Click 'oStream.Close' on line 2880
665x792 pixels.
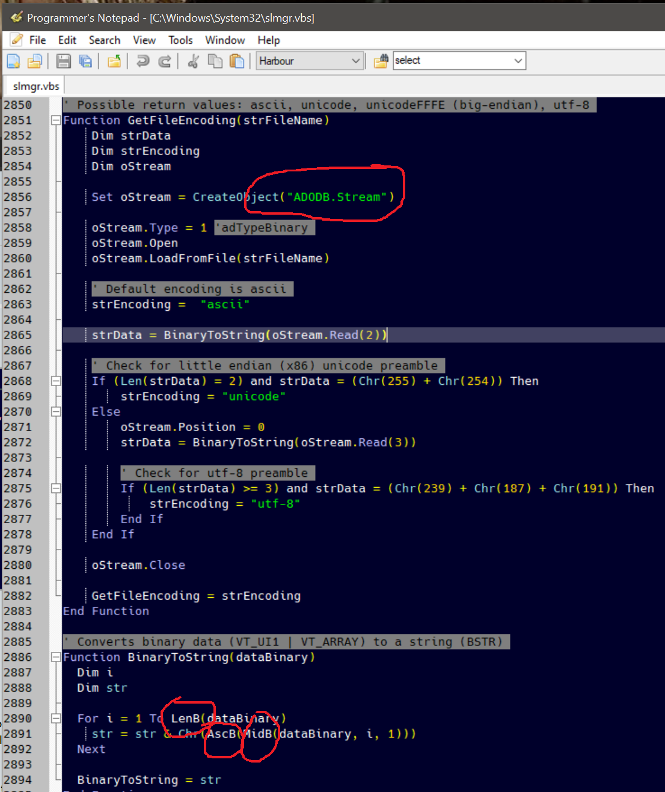[x=138, y=565]
